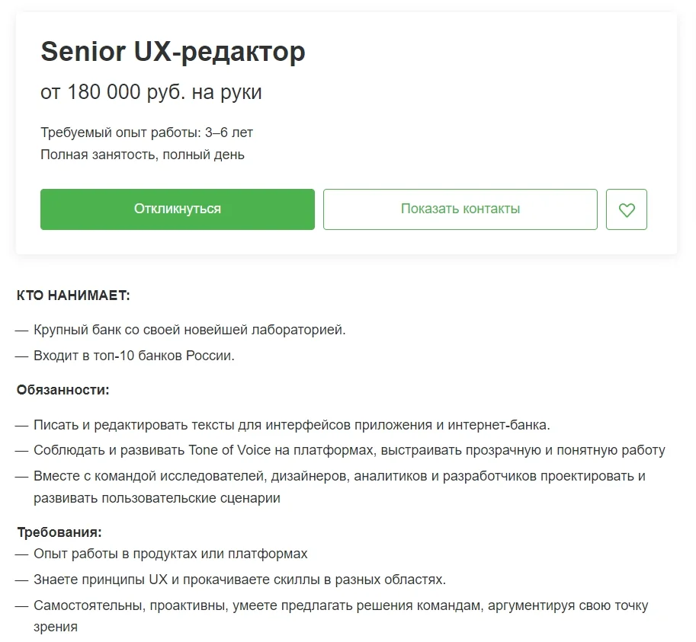This screenshot has height=642, width=696.
Task: Click the Senior UX-редактор job title
Action: [172, 52]
